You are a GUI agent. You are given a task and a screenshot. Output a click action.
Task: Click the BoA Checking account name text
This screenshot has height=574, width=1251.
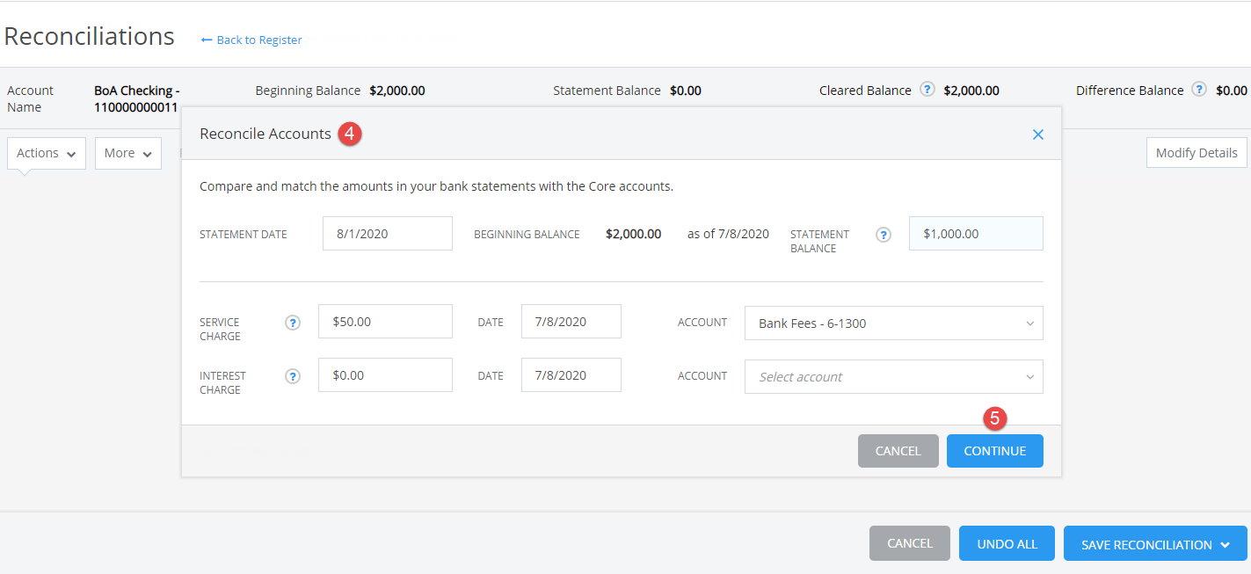[137, 98]
